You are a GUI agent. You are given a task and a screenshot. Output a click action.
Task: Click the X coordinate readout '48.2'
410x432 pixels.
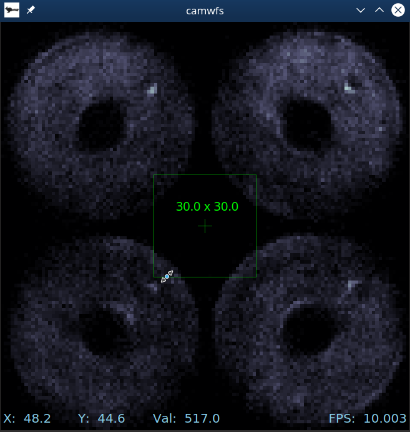pos(37,418)
